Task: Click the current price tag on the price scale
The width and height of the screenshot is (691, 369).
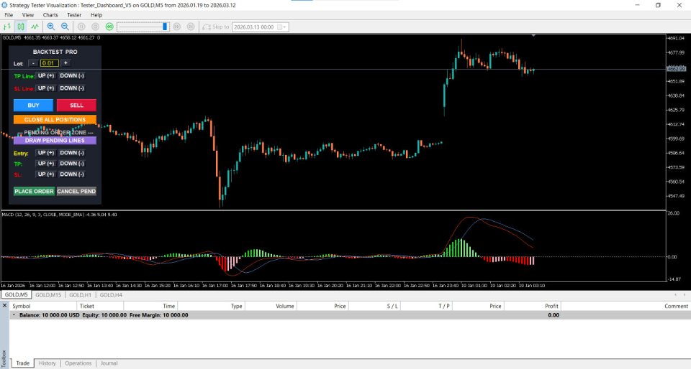Action: [x=677, y=69]
